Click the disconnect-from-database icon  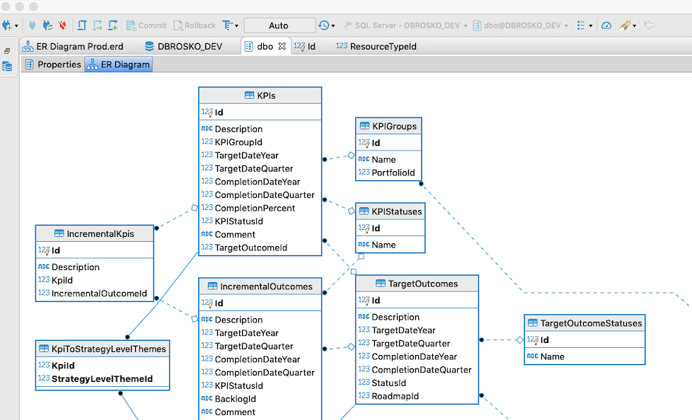[62, 25]
